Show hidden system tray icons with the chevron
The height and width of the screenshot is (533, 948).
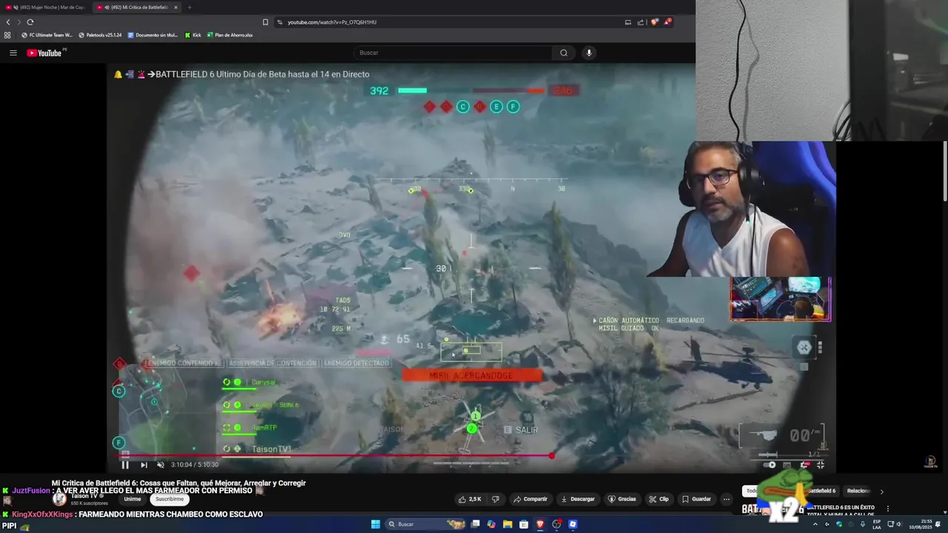coord(815,524)
